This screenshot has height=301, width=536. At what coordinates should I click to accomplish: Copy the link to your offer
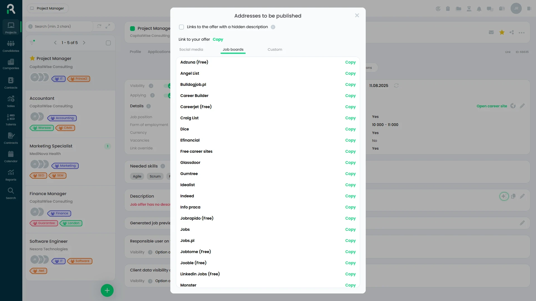pos(218,39)
